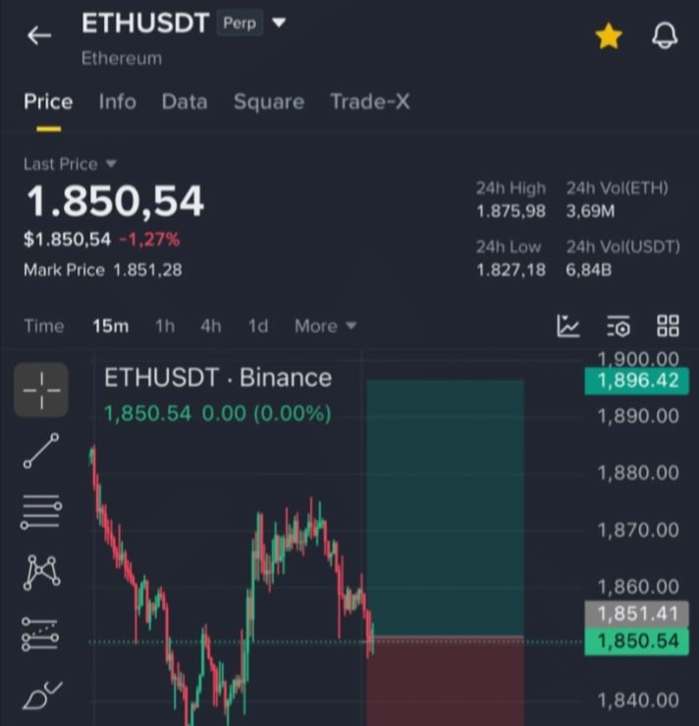
Task: Open the Square tab
Action: pos(269,102)
